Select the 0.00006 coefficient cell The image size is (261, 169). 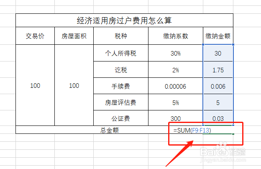[176, 86]
